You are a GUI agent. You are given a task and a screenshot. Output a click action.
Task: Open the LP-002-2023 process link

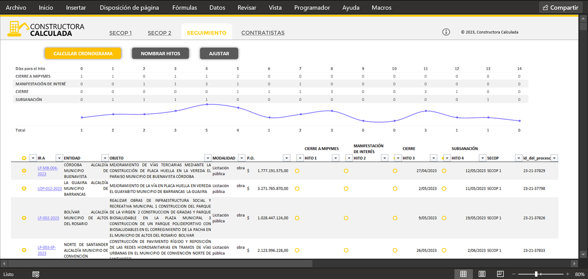tap(48, 218)
